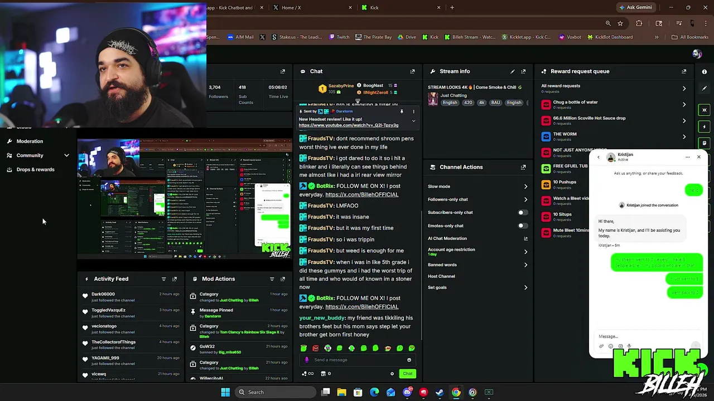This screenshot has height=401, width=714.
Task: Click the purple microphone icon in chat
Action: coord(306,360)
